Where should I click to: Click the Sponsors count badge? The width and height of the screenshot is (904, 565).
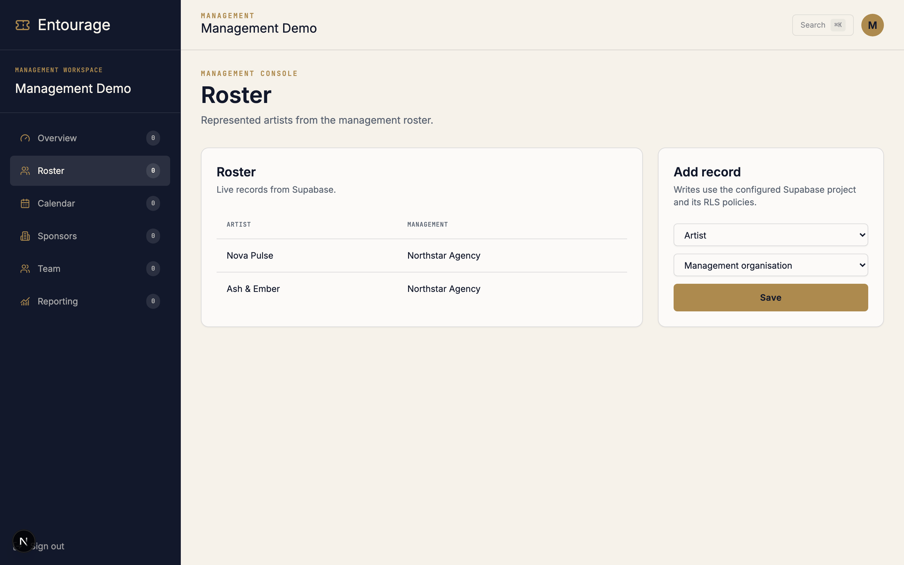pyautogui.click(x=153, y=236)
